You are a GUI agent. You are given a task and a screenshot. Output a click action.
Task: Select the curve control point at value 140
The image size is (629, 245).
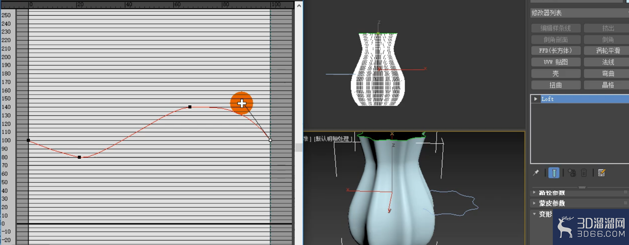[x=190, y=107]
